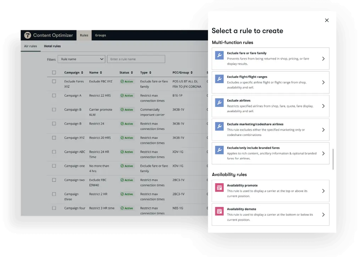This screenshot has width=363, height=257.
Task: Close the Select a rule panel
Action: 327,20
